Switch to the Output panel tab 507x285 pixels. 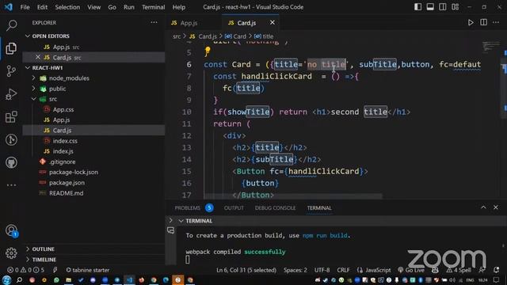234,207
